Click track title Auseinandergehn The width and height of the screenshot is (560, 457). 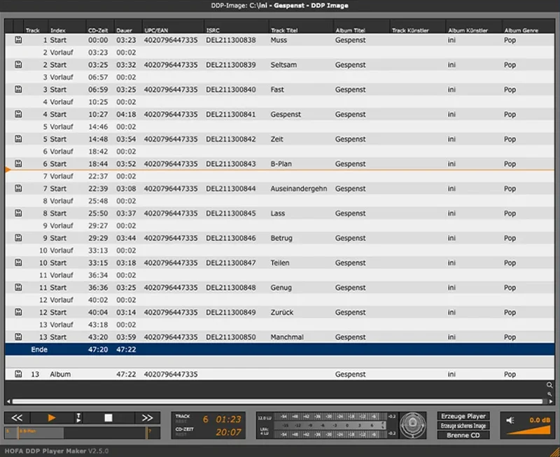(299, 188)
